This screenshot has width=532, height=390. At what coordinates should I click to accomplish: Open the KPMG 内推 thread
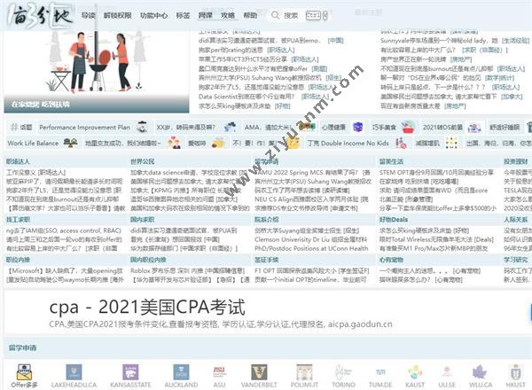click(x=186, y=191)
